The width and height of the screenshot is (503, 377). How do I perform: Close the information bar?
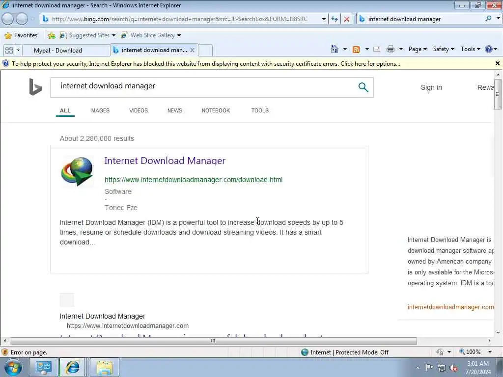click(497, 63)
